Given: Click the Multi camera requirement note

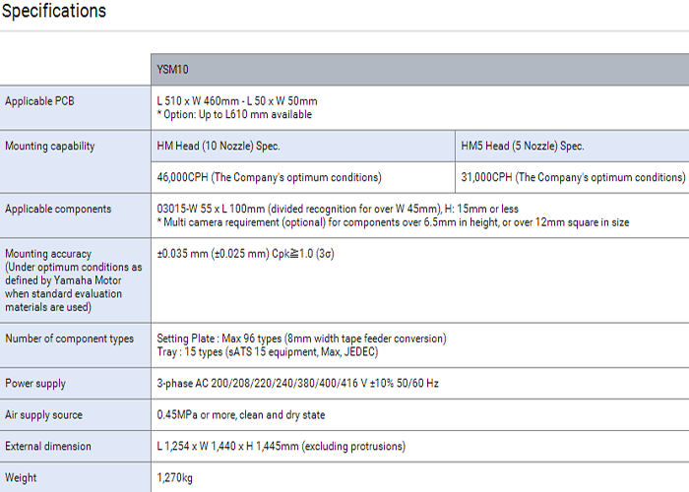Looking at the screenshot, I should point(393,222).
